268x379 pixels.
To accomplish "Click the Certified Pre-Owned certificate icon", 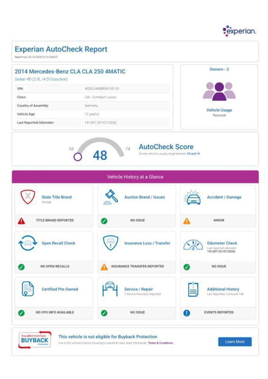I will 28,289.
